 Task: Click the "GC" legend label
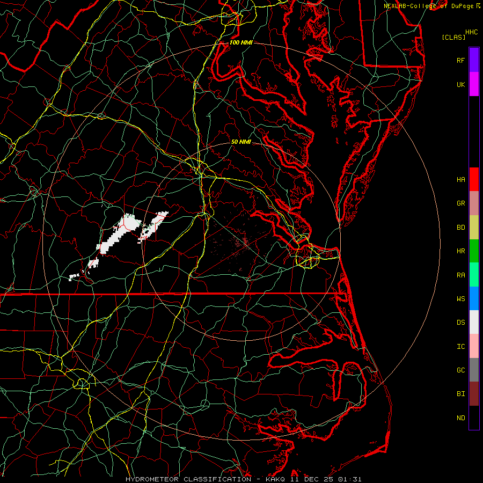click(460, 370)
